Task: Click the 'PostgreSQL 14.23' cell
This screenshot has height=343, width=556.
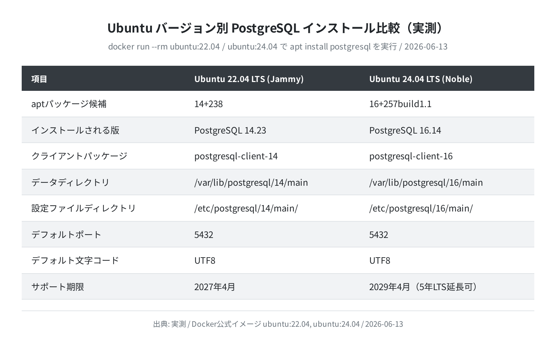Action: 230,130
